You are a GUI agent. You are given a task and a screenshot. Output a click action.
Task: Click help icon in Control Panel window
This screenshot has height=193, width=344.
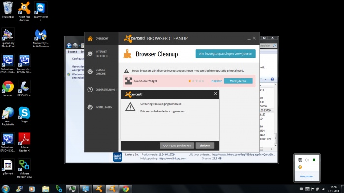tap(272, 79)
